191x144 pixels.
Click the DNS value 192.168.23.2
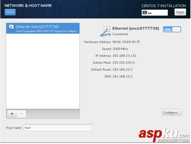tap(123, 76)
